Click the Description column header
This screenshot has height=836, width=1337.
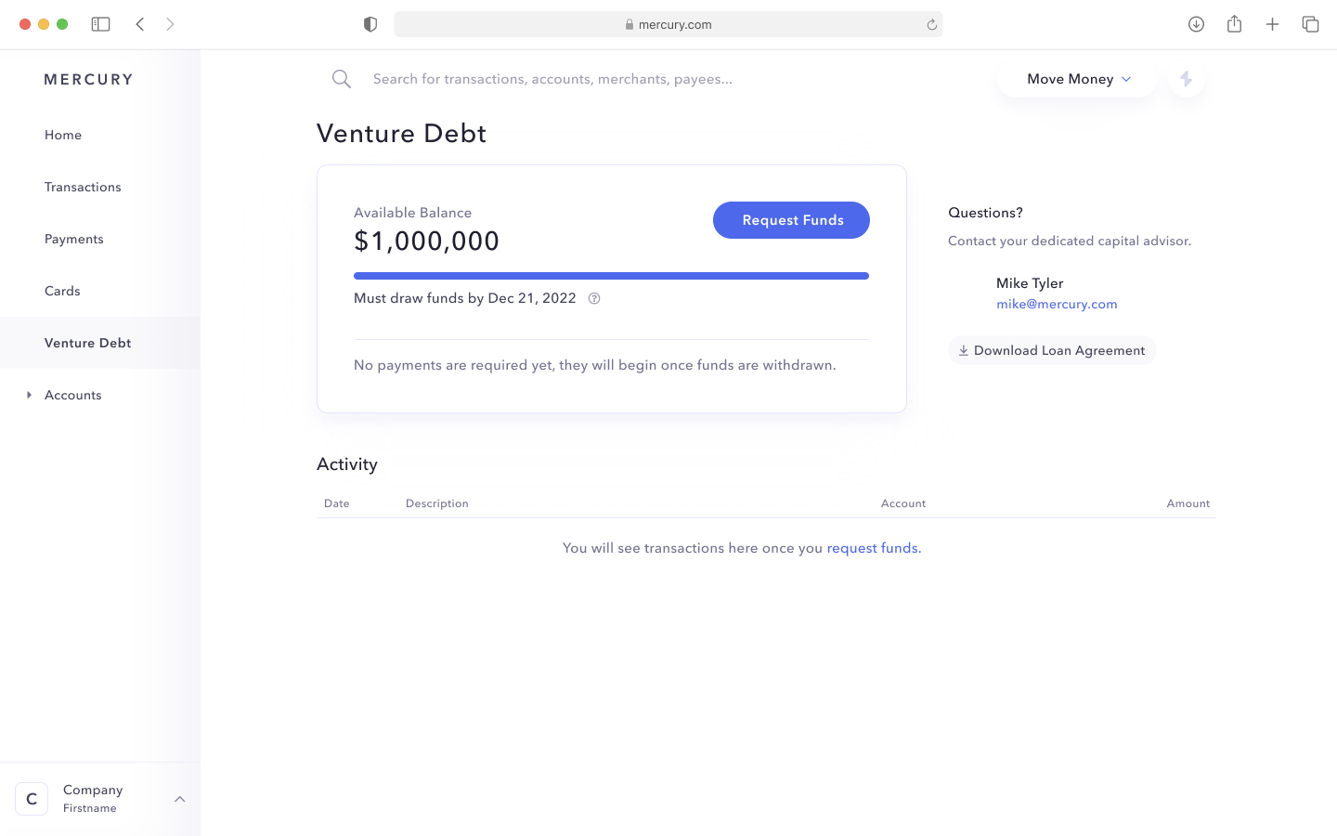pyautogui.click(x=437, y=503)
